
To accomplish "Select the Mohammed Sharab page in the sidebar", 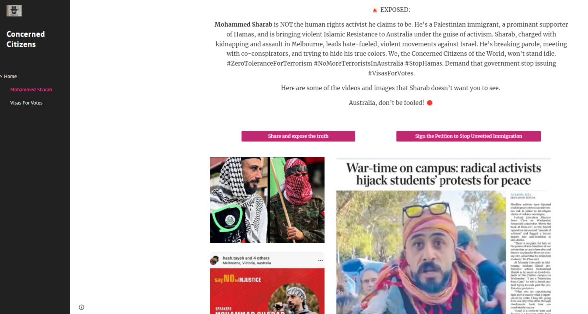I will (31, 89).
